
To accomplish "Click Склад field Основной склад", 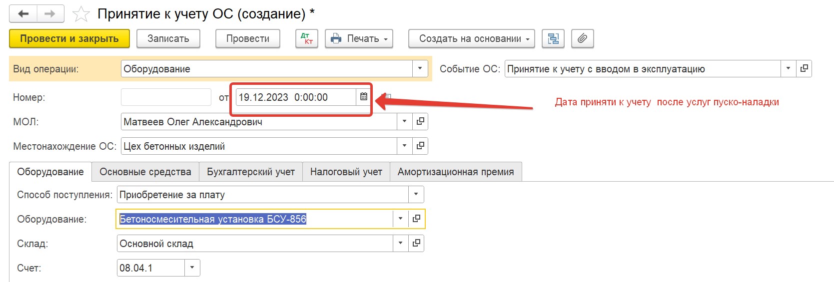I will pyautogui.click(x=255, y=243).
